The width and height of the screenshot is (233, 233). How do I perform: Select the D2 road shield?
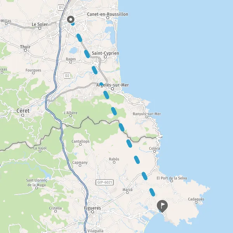point(67,76)
